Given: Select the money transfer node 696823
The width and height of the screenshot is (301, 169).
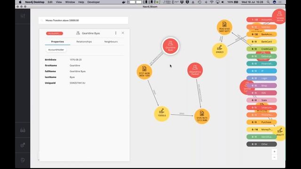Looking at the screenshot, I should coord(220,50).
